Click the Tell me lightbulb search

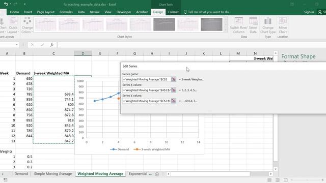tap(185, 12)
